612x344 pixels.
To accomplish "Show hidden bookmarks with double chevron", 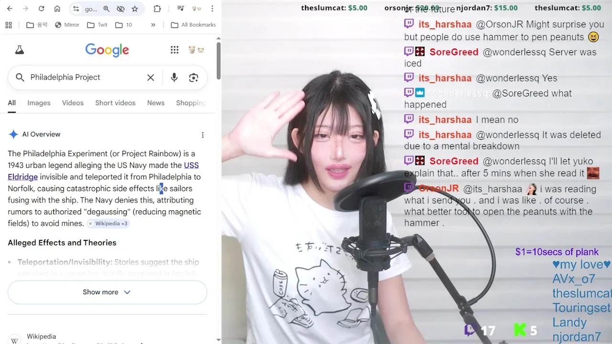I will tap(153, 25).
